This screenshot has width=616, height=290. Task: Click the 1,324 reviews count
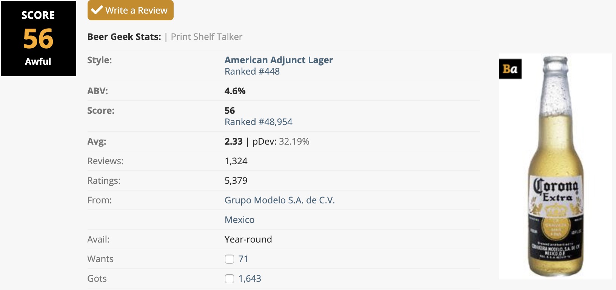tap(236, 161)
